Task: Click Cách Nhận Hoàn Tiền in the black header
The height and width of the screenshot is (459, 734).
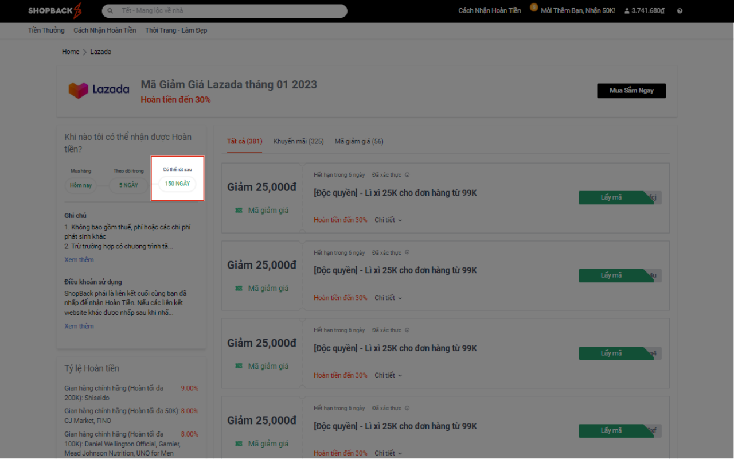Action: tap(490, 11)
